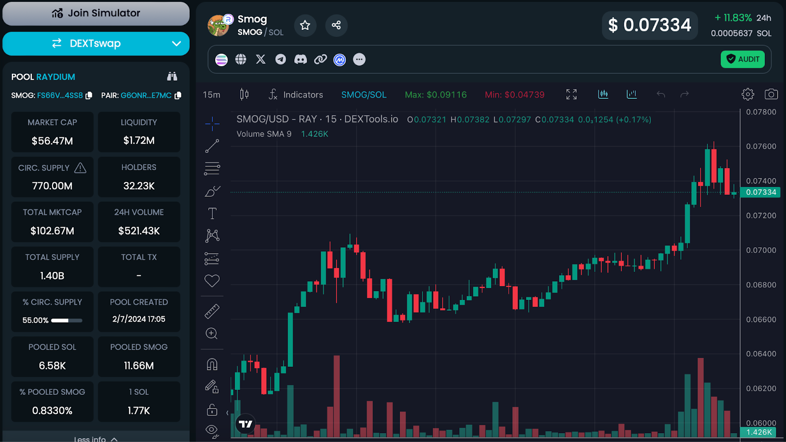The height and width of the screenshot is (442, 786).
Task: Open the Indicators menu
Action: (x=296, y=94)
